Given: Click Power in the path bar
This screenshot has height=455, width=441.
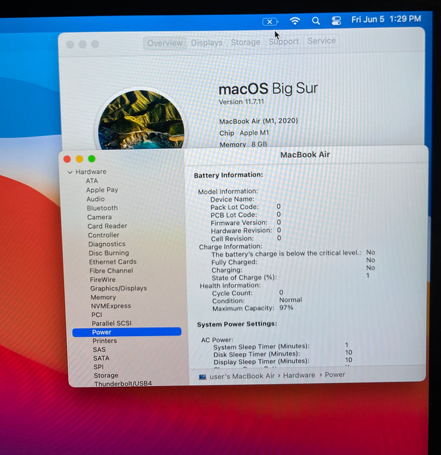Looking at the screenshot, I should (335, 374).
